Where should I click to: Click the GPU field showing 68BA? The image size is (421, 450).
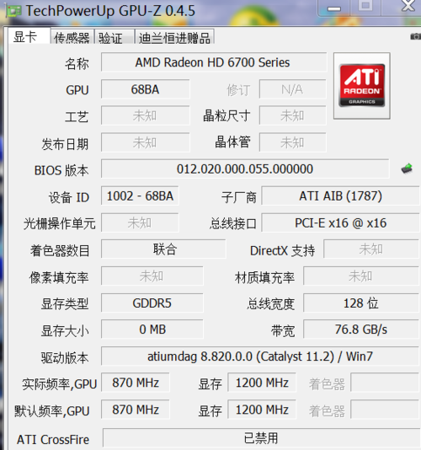pyautogui.click(x=145, y=89)
